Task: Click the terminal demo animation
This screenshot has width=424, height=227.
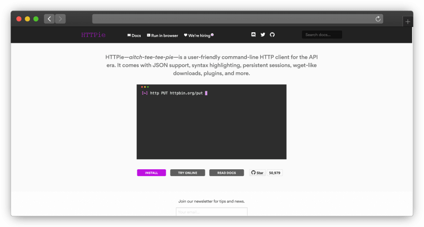Action: [212, 122]
